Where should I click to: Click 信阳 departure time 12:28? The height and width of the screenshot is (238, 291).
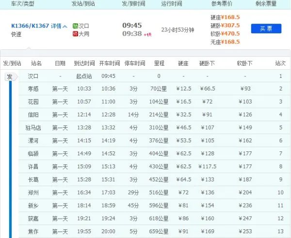tap(108, 115)
